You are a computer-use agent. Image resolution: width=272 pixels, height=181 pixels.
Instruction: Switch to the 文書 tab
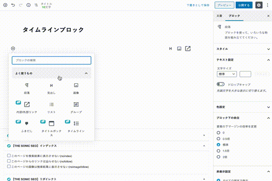pos(219,16)
